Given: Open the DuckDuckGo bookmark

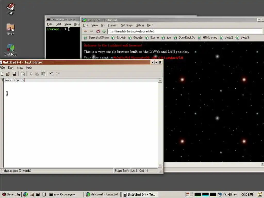Looking at the screenshot, I should pyautogui.click(x=185, y=38).
